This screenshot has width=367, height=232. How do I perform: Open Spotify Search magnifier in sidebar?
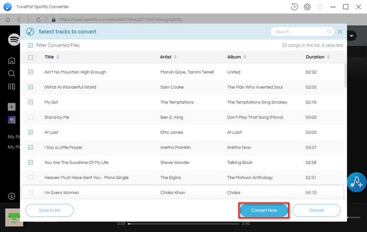12,73
